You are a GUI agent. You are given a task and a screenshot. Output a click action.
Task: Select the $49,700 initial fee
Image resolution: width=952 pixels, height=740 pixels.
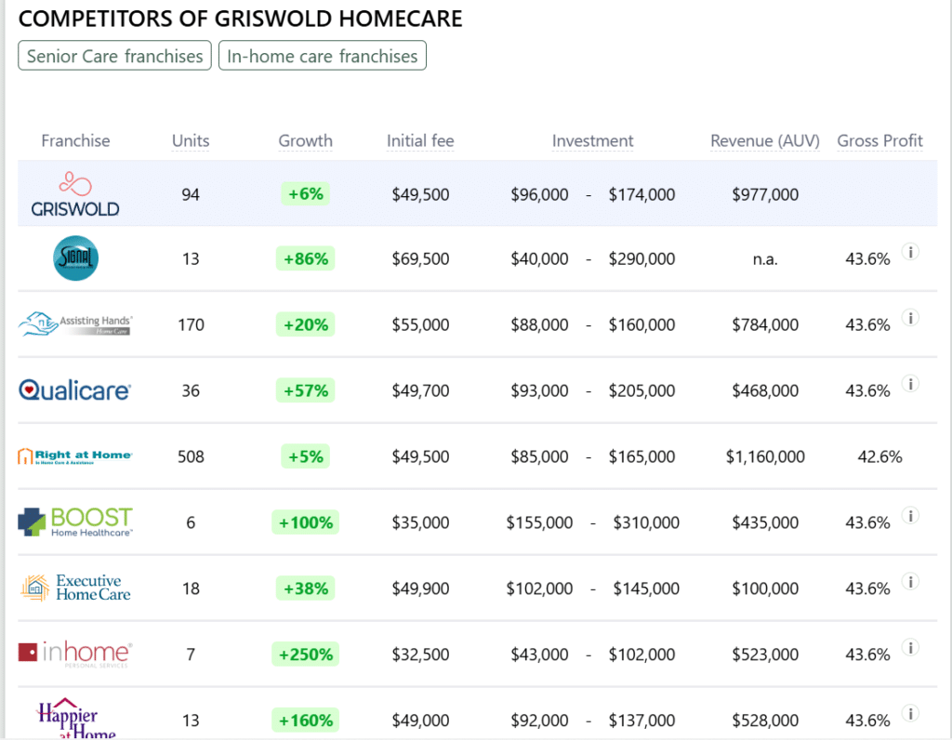pos(420,391)
